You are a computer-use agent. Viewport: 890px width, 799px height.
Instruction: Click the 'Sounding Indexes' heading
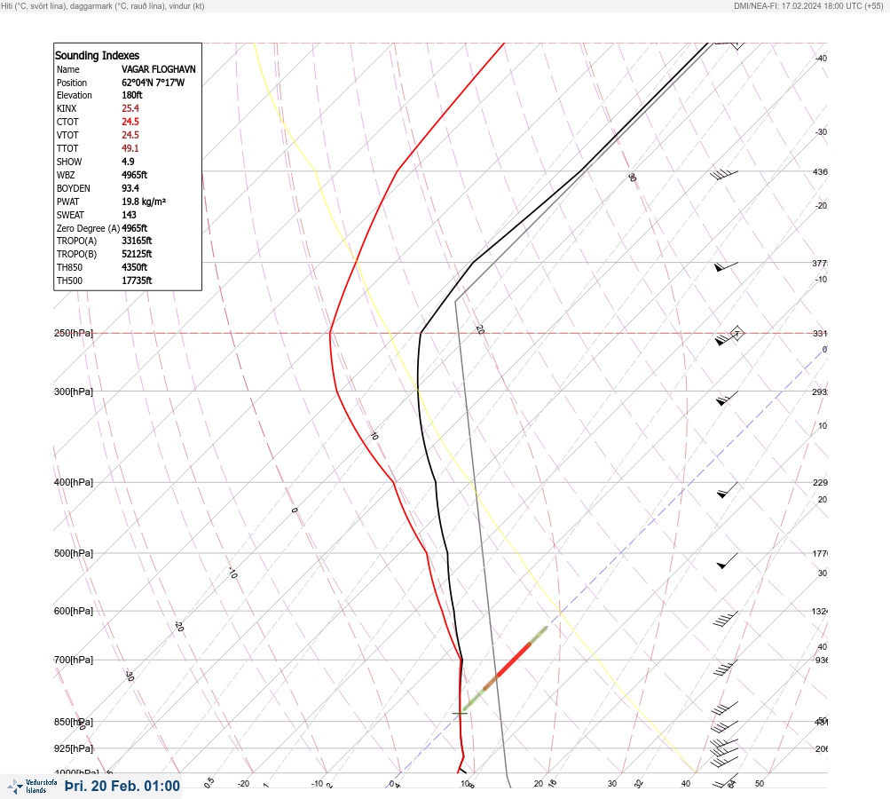[x=97, y=55]
